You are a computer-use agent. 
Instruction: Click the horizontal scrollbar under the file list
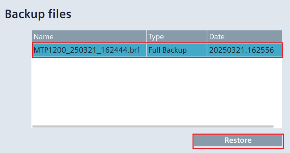(x=153, y=126)
